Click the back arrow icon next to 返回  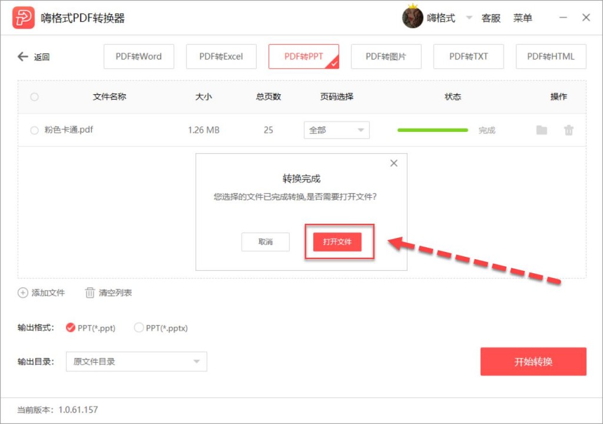point(23,57)
